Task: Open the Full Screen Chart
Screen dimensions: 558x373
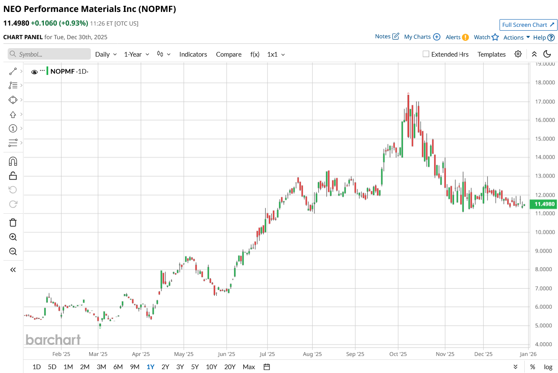Action: point(528,25)
